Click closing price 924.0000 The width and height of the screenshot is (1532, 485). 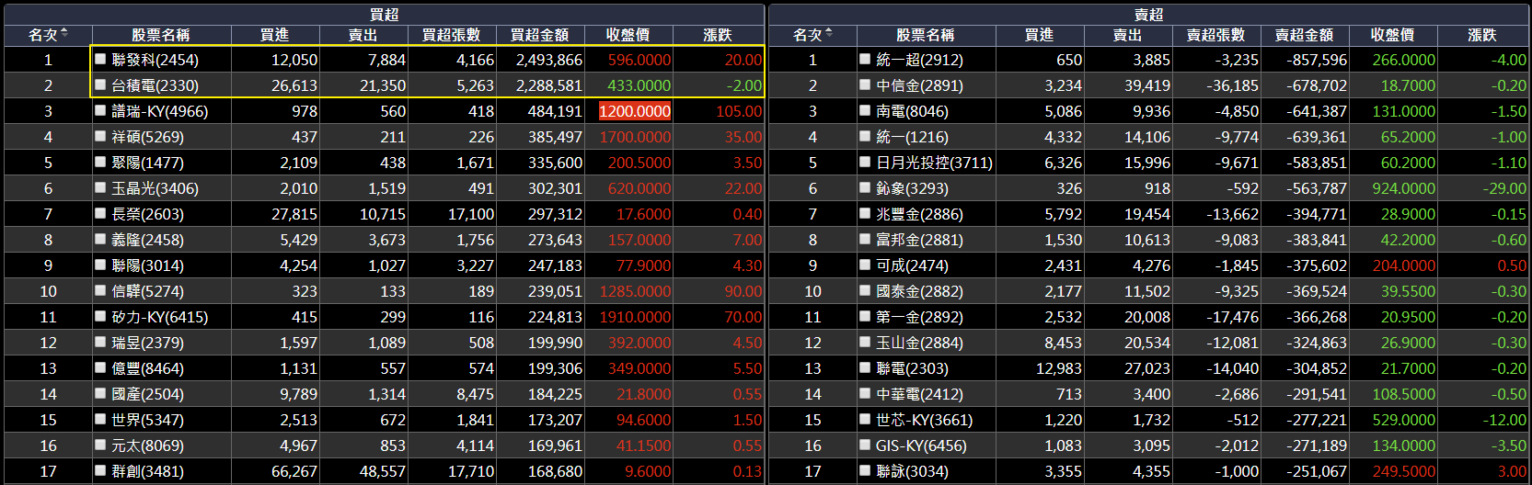(1404, 188)
